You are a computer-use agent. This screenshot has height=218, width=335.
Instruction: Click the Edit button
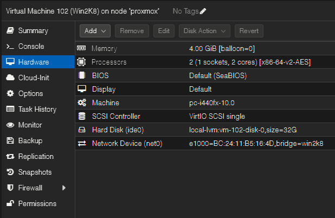click(164, 31)
